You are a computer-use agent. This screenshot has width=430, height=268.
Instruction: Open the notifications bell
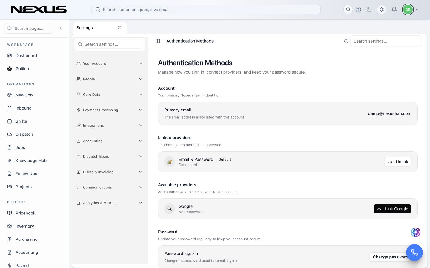click(394, 10)
